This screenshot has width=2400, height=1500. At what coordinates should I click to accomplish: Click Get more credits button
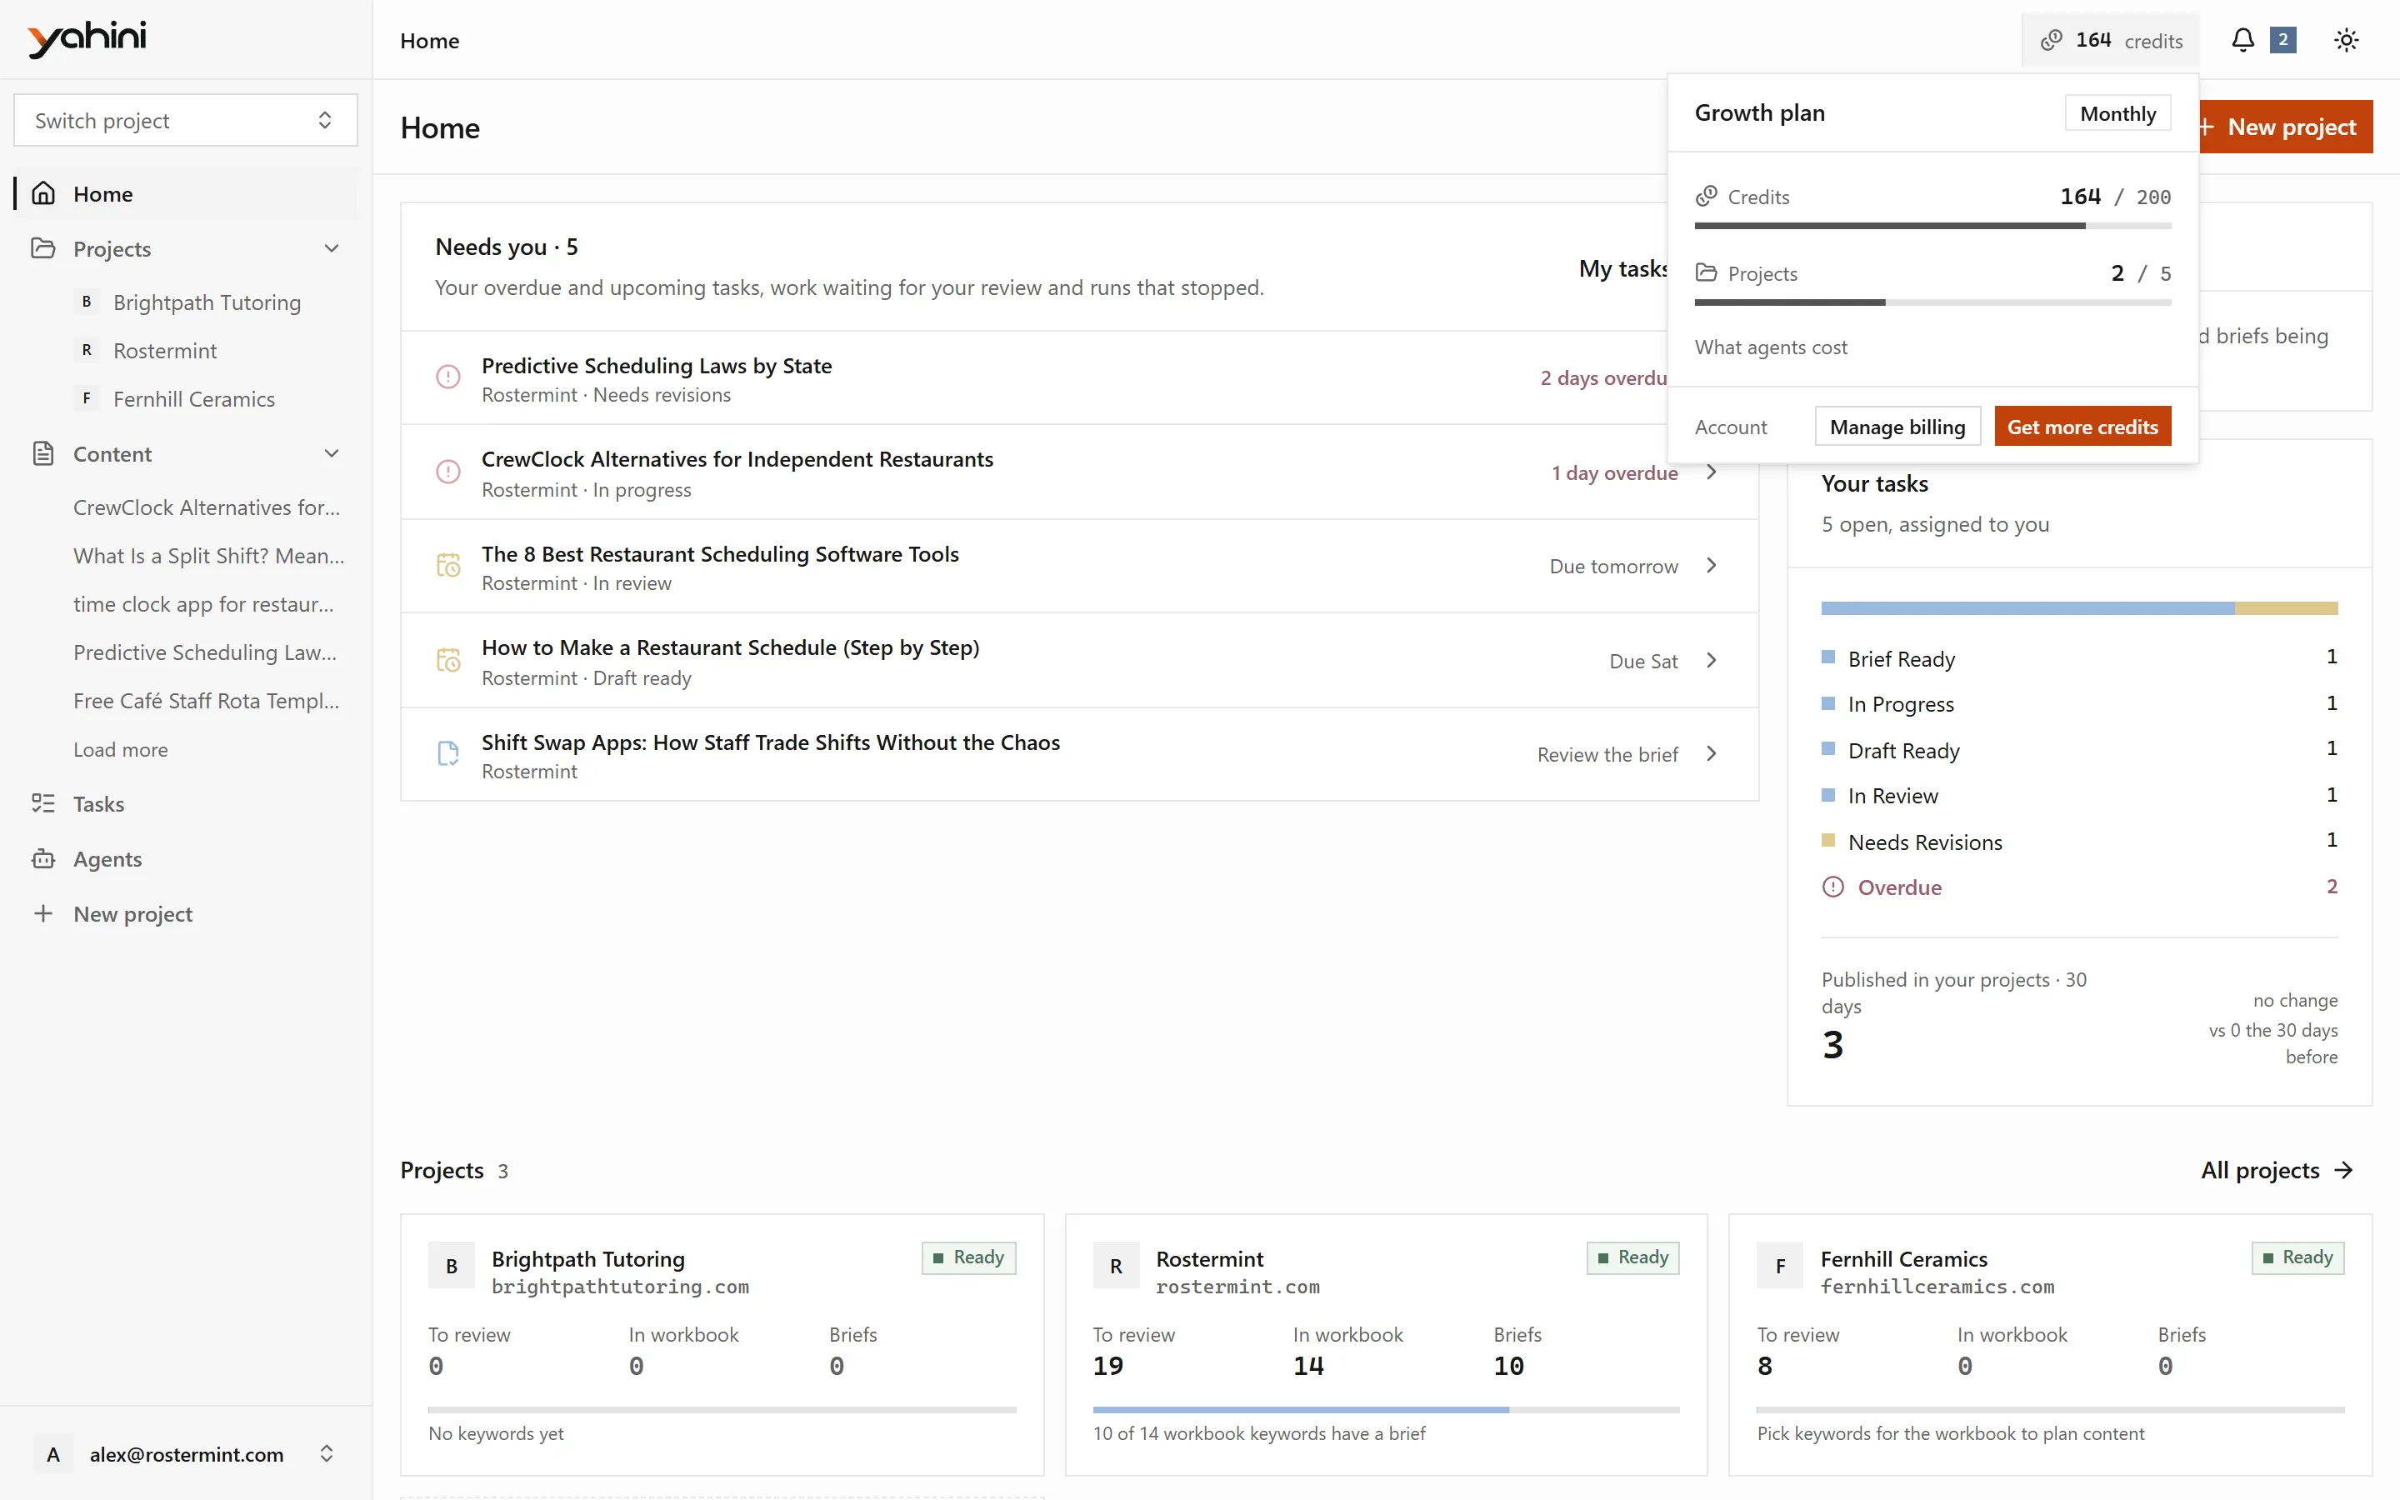pyautogui.click(x=2082, y=427)
